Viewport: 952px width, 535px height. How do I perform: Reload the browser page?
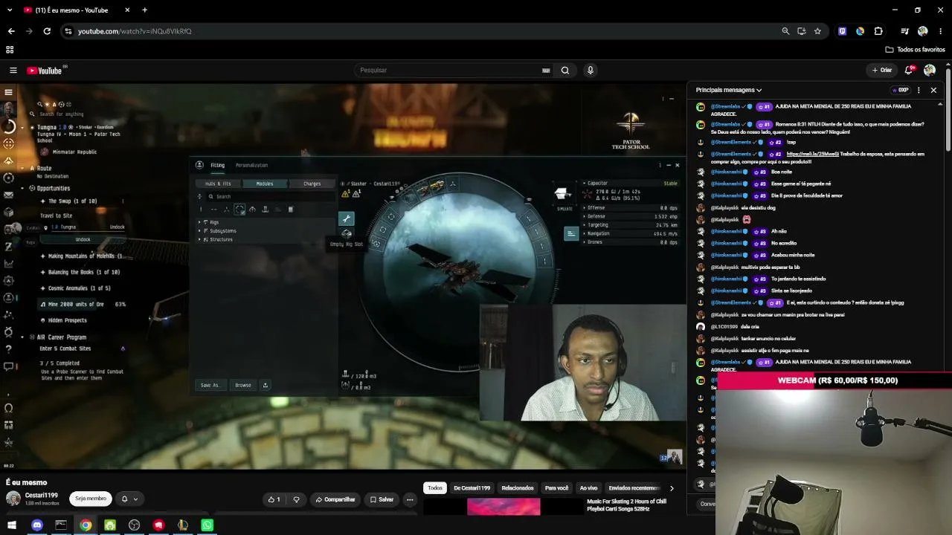click(47, 31)
